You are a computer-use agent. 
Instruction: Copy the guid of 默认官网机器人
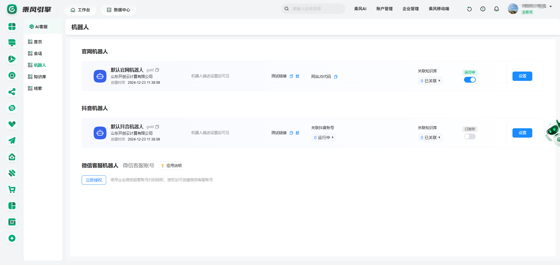coord(157,70)
